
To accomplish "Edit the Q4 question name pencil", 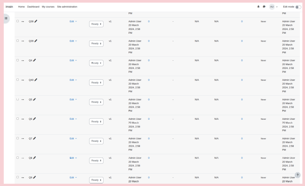I will tap(34, 60).
